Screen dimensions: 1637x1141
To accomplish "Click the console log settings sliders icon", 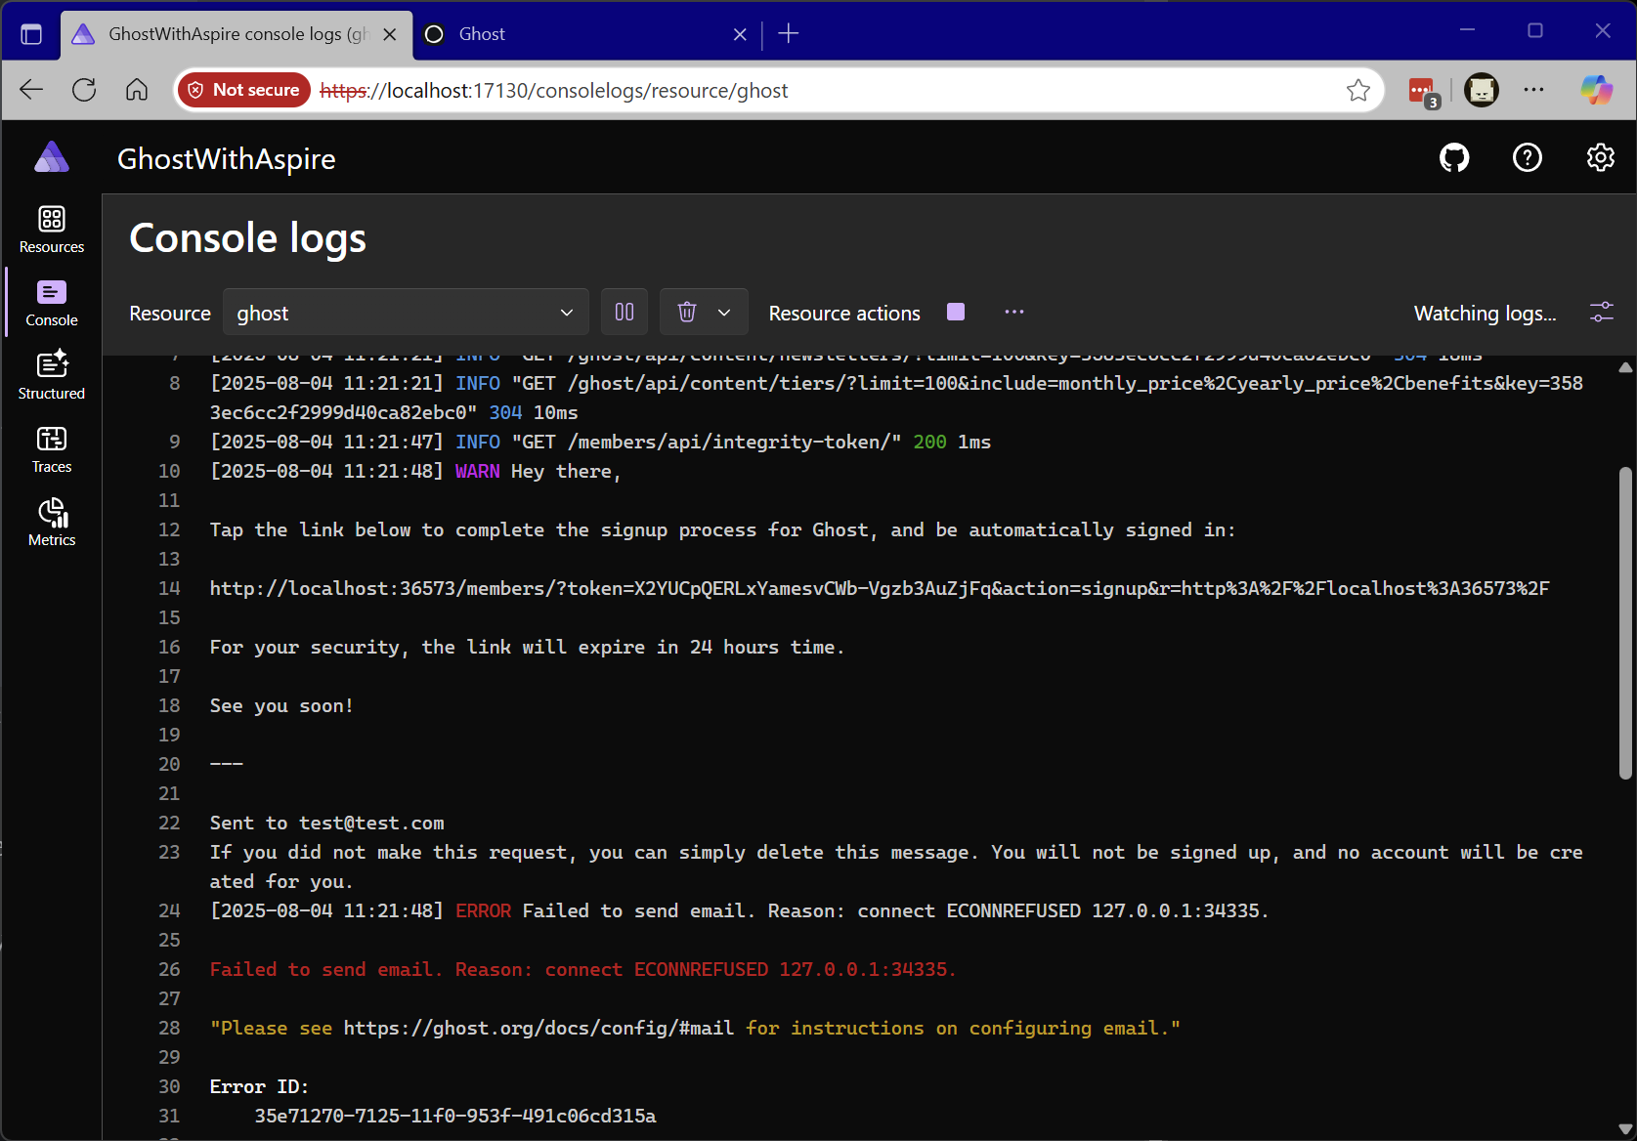I will click(1601, 313).
